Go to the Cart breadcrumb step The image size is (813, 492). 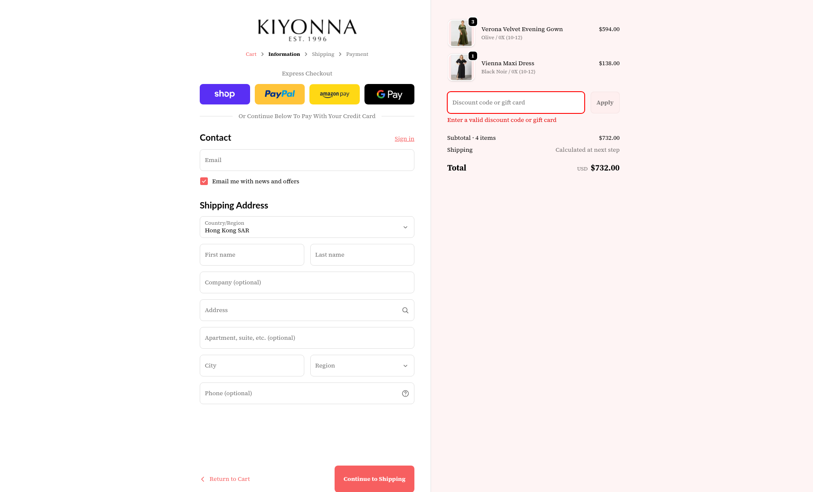tap(251, 54)
